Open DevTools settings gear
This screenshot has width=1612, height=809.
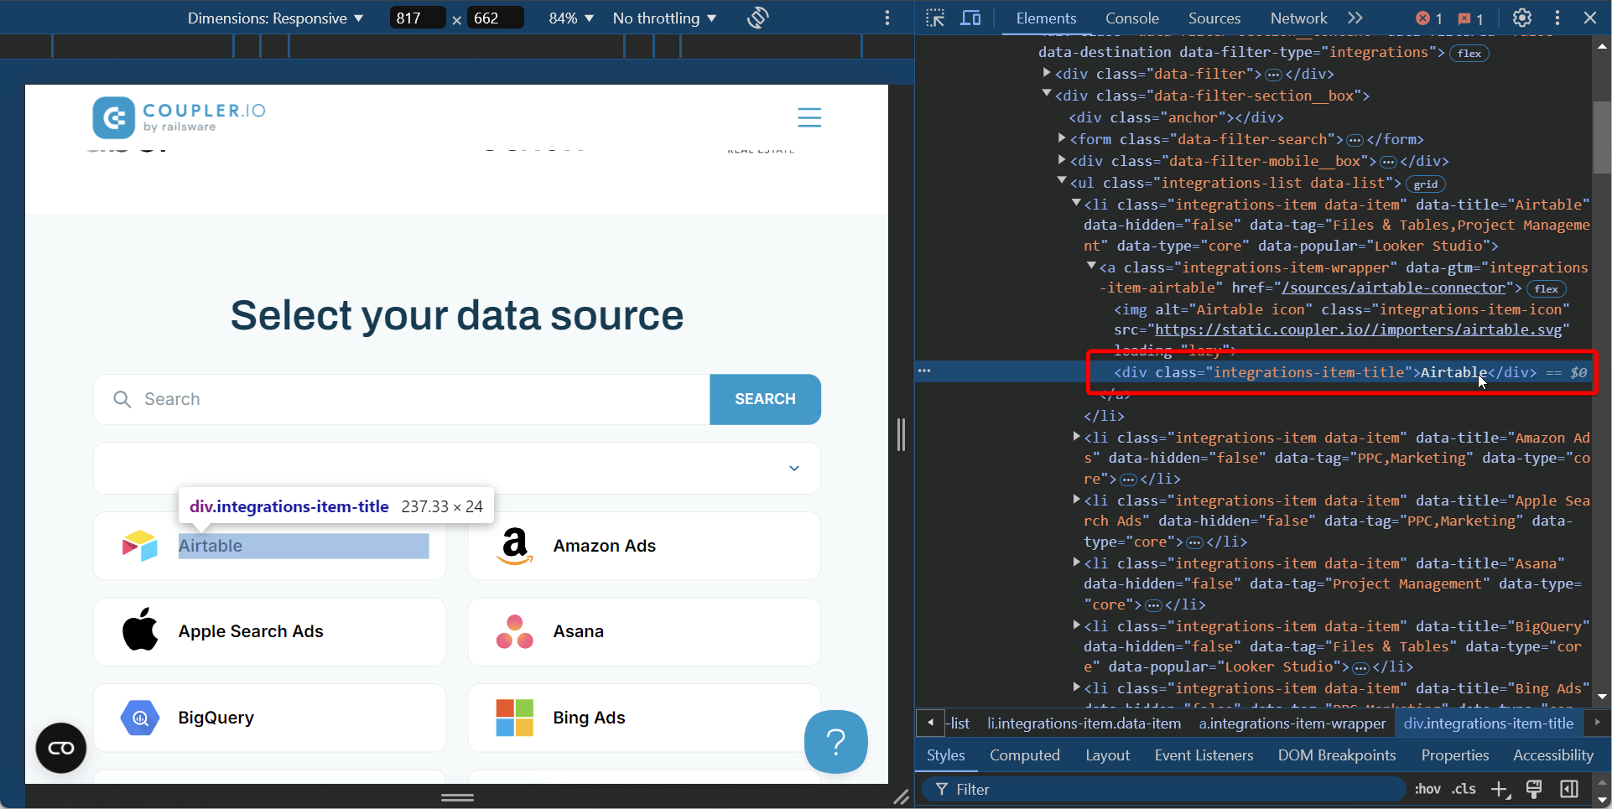1521,18
